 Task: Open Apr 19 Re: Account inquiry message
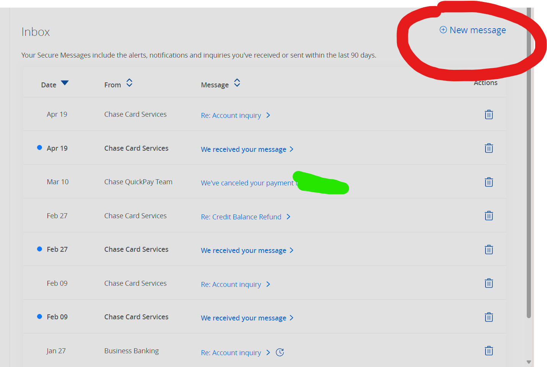(231, 115)
